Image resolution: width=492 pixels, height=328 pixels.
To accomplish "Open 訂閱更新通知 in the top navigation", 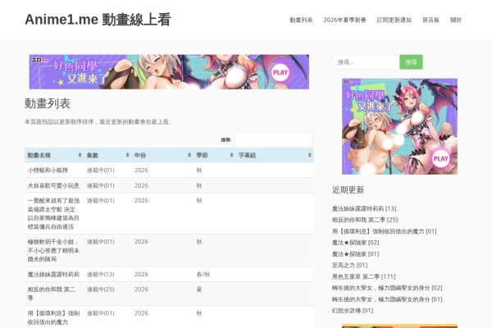I will click(x=394, y=20).
